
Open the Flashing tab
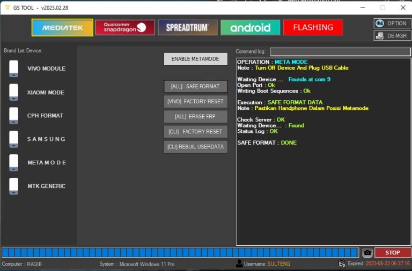(x=313, y=27)
